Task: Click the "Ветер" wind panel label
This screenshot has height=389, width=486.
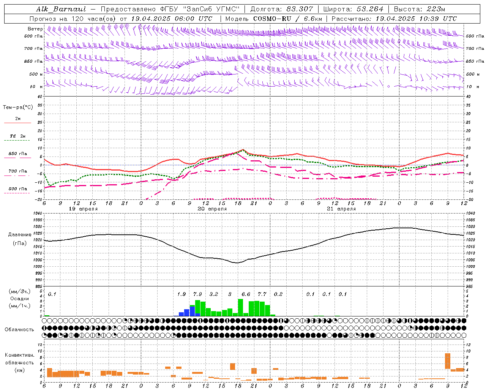Action: point(35,29)
